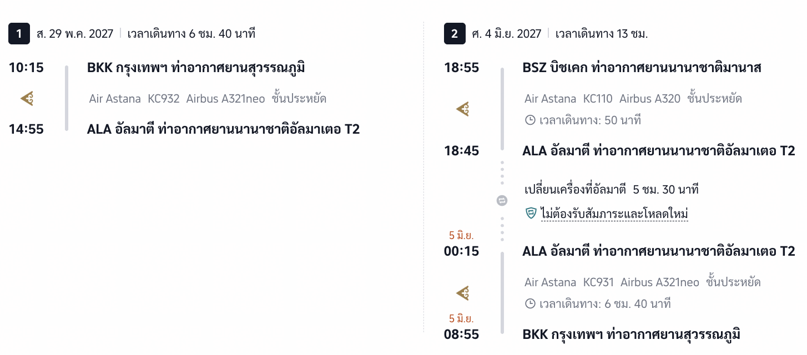Click BKK กรุงเทพฯ arrival airport at 08:55
This screenshot has width=807, height=355.
[x=632, y=334]
